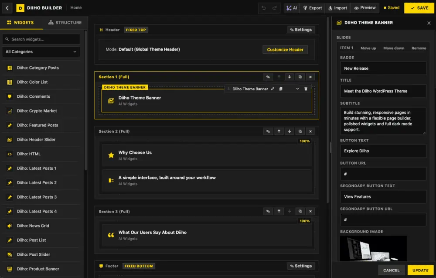The width and height of the screenshot is (436, 278).
Task: Select the Diiho: News Grid widget
Action: pyautogui.click(x=41, y=226)
